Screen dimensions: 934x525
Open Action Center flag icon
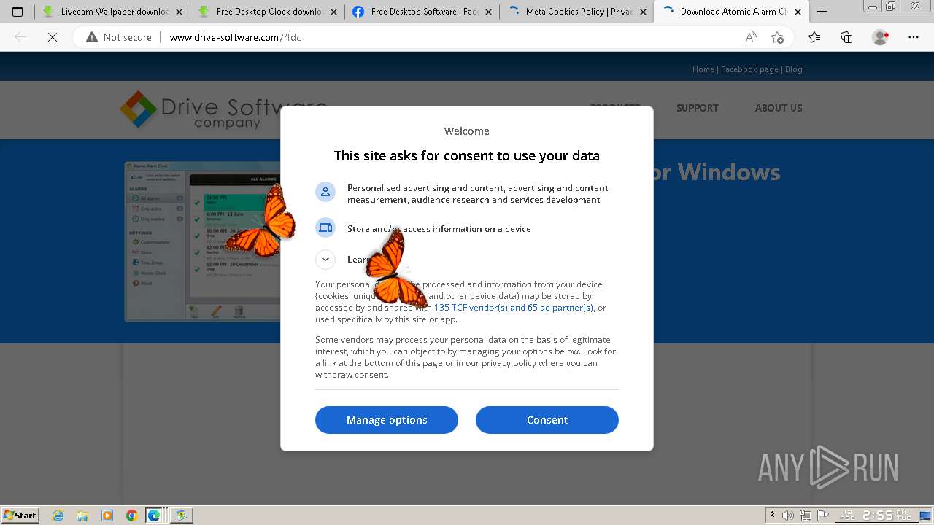824,516
